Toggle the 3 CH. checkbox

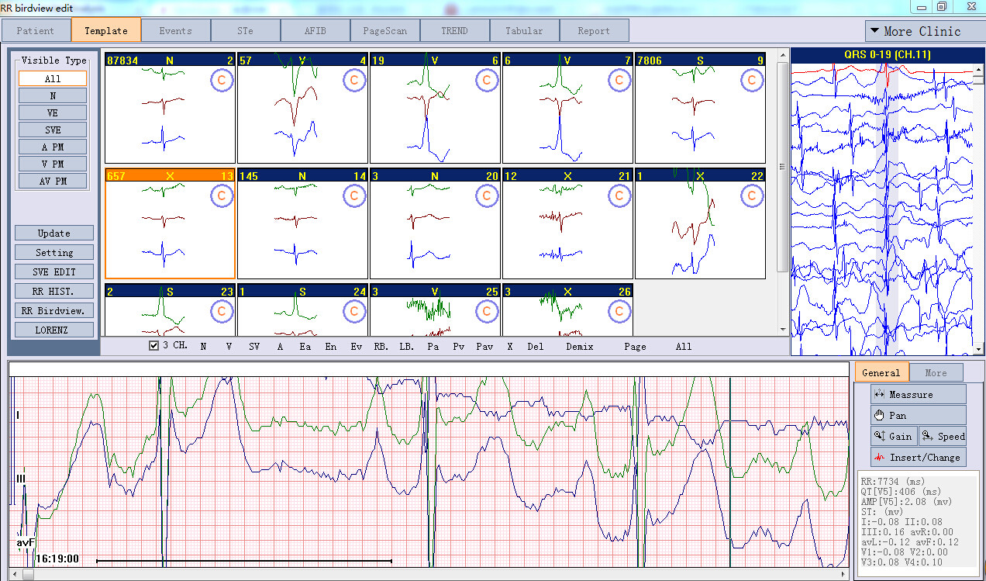tap(153, 346)
